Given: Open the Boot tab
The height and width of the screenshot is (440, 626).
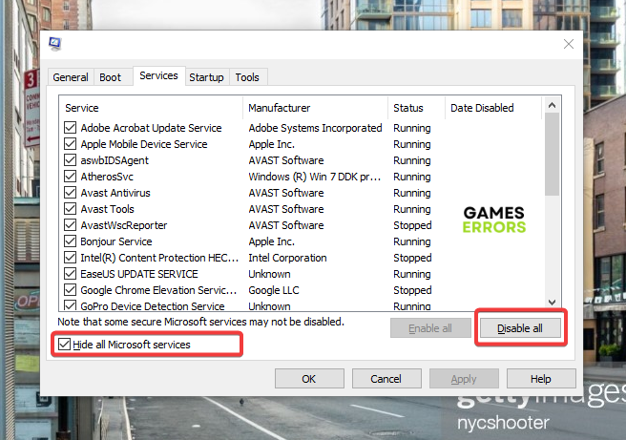Looking at the screenshot, I should click(111, 77).
